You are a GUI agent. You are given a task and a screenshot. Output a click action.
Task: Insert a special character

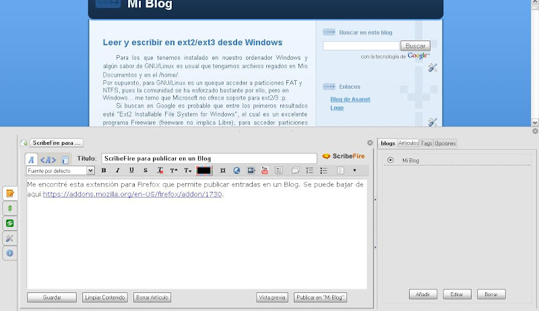click(x=223, y=170)
